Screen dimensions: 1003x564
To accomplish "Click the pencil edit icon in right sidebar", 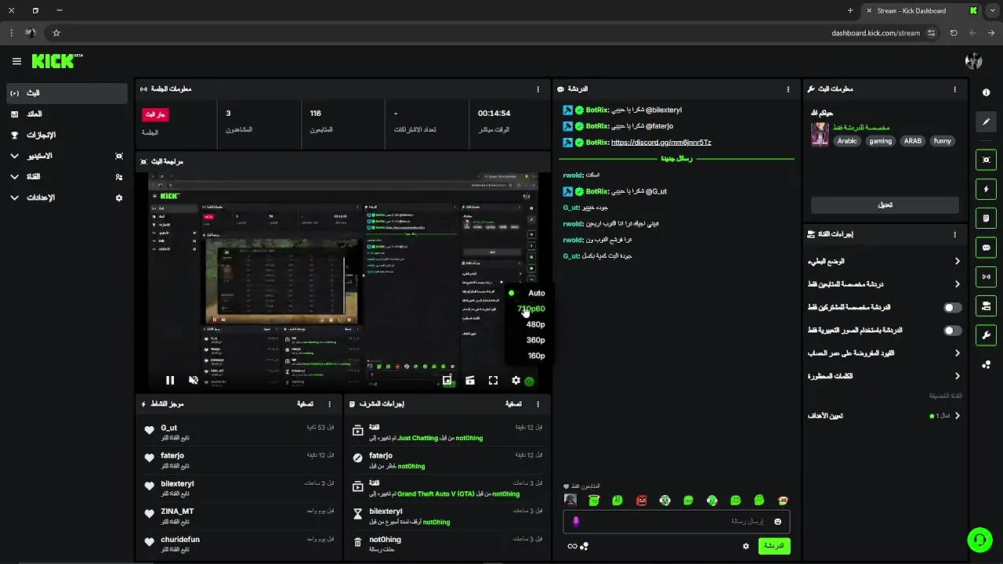I will pyautogui.click(x=986, y=121).
